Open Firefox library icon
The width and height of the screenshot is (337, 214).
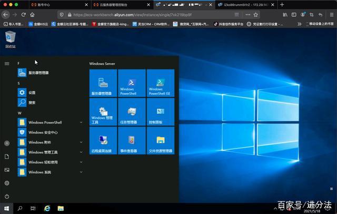tap(285, 15)
